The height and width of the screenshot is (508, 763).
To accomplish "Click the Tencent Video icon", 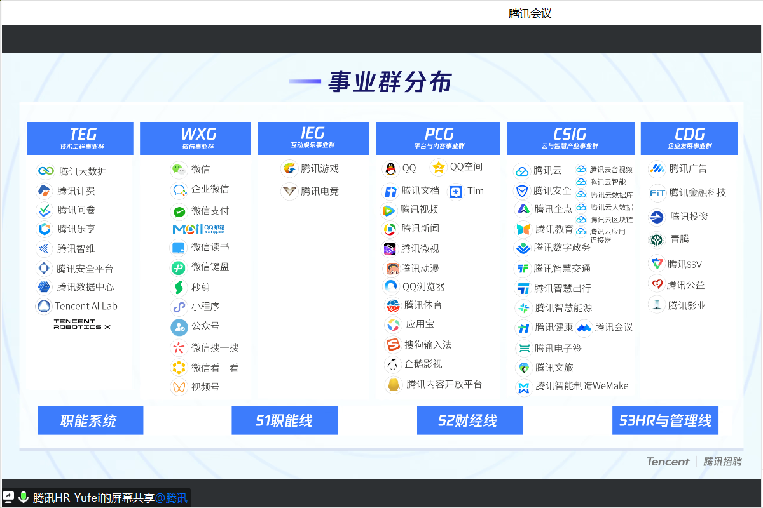I will (x=388, y=210).
